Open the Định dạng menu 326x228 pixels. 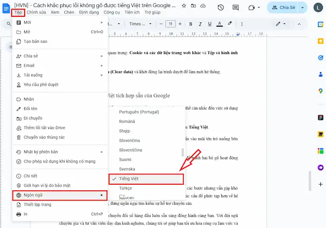point(89,12)
